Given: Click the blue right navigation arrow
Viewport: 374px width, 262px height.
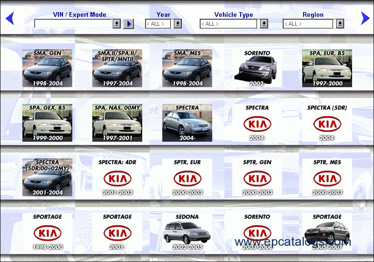Looking at the screenshot, I should coord(365,19).
